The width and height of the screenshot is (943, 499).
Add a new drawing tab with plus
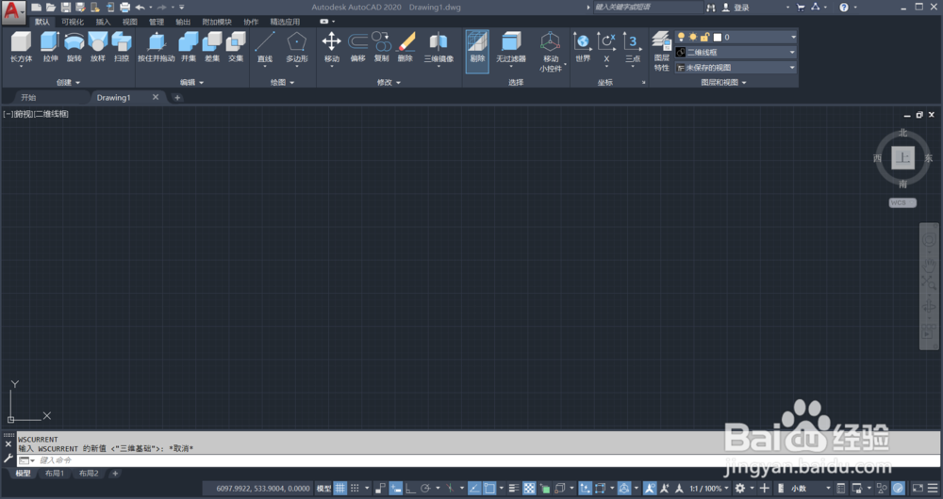177,97
